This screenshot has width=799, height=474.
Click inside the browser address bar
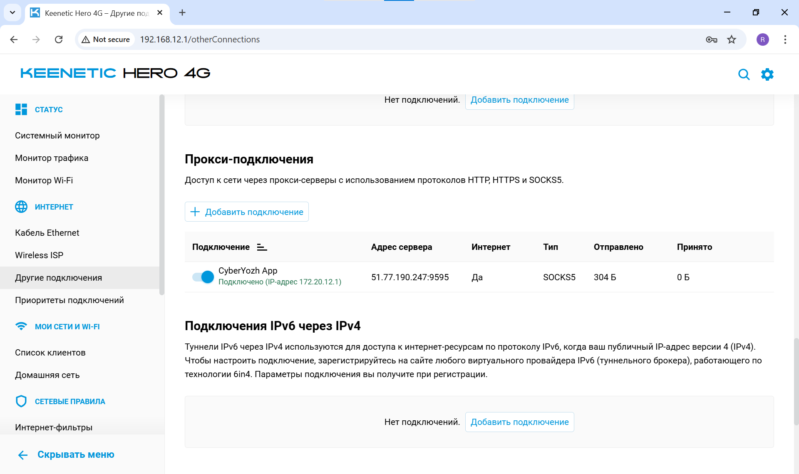(x=200, y=39)
